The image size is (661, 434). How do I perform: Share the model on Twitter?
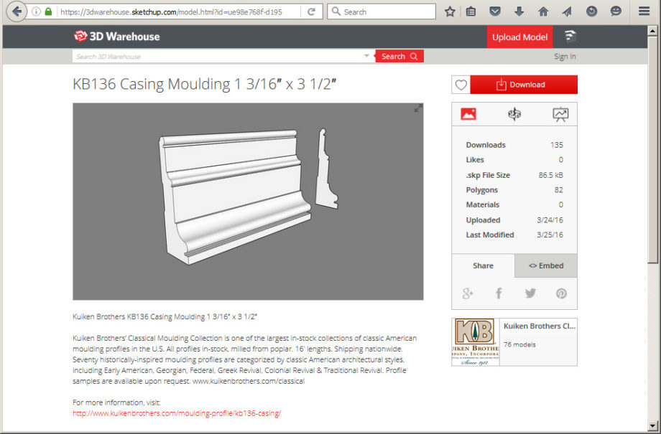click(x=530, y=293)
